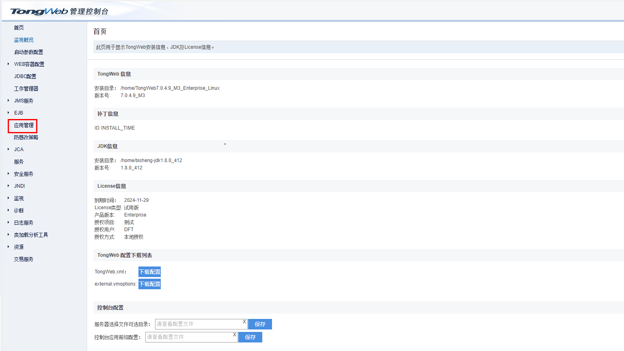Viewport: 624px width, 351px height.
Task: Click the JDK信息 section header
Action: pos(108,146)
